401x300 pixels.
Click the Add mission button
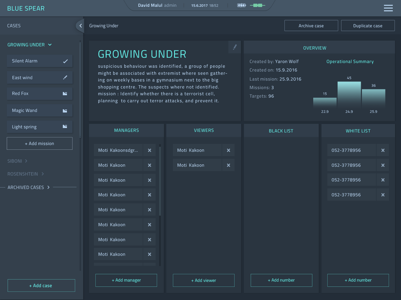point(40,144)
